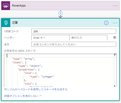Viewport: 121px width, 103px height.
Task: Click the ヘッダー field label
Action: point(9,38)
